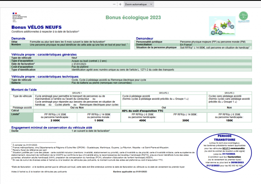Click the 'PERIODE TRANSITOIRE' oval heading

[x=224, y=138]
